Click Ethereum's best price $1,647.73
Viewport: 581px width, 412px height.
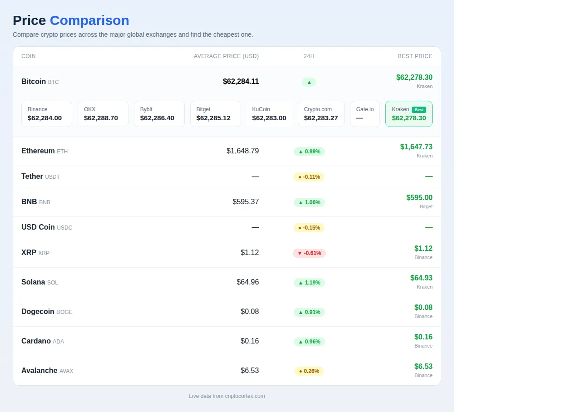(x=416, y=147)
